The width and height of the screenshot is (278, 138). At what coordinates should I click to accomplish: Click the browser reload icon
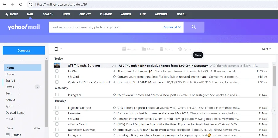[21, 4]
